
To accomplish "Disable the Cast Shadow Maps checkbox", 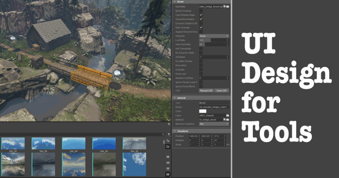I will tap(201, 15).
